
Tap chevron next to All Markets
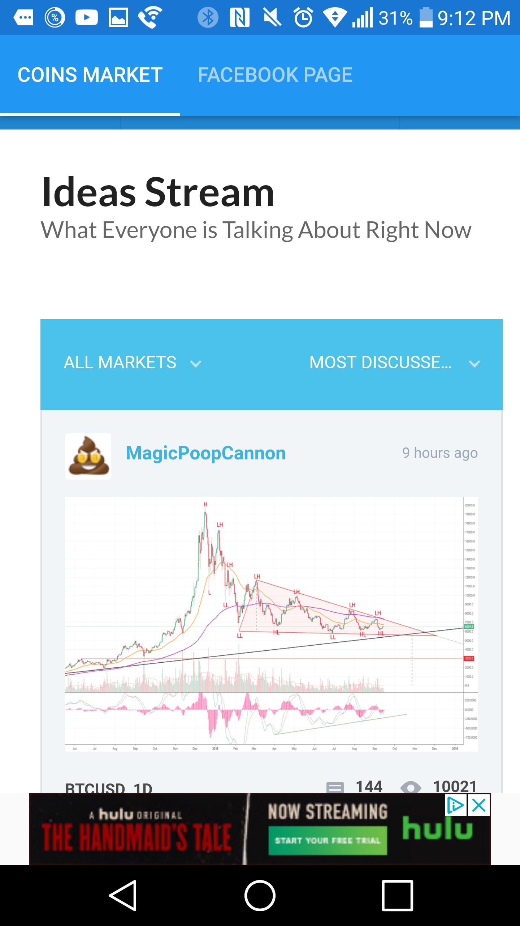pyautogui.click(x=196, y=364)
